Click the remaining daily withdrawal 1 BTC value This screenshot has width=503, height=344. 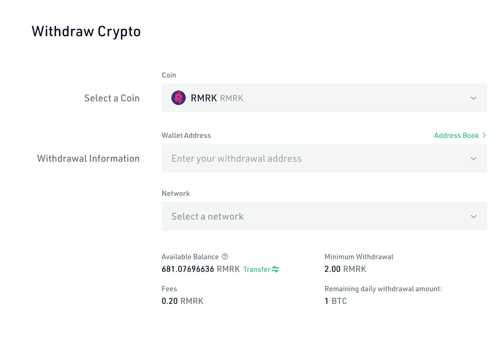pos(336,301)
